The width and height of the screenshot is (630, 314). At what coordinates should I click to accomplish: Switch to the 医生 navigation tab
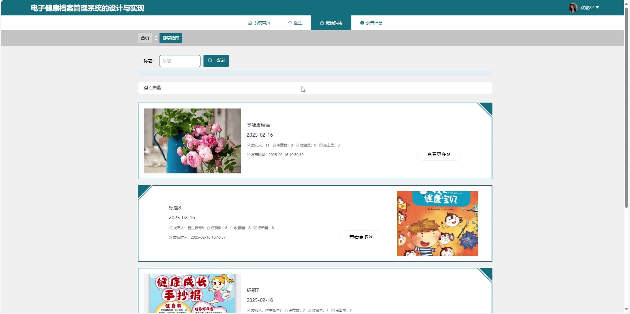(x=295, y=23)
